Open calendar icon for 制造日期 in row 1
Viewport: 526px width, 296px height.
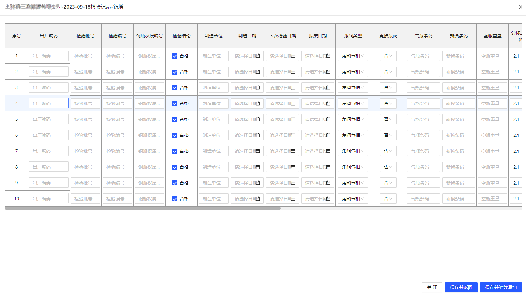pos(258,56)
